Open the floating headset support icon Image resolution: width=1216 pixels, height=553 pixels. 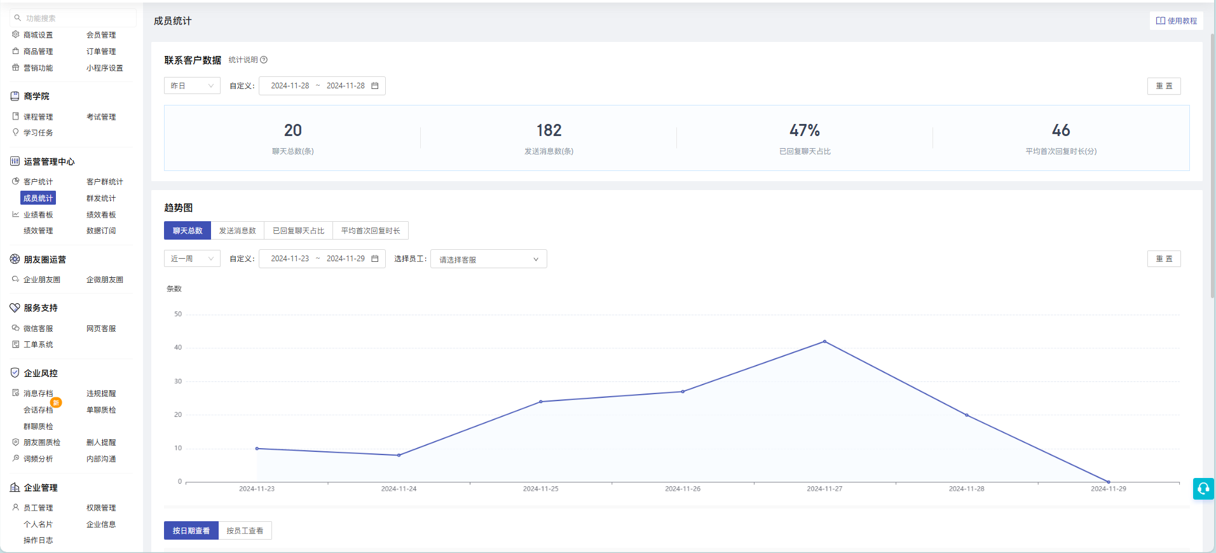tap(1203, 488)
